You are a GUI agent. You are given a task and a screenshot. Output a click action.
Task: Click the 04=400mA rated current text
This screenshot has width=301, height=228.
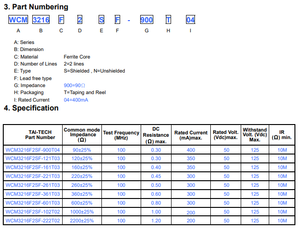point(76,100)
